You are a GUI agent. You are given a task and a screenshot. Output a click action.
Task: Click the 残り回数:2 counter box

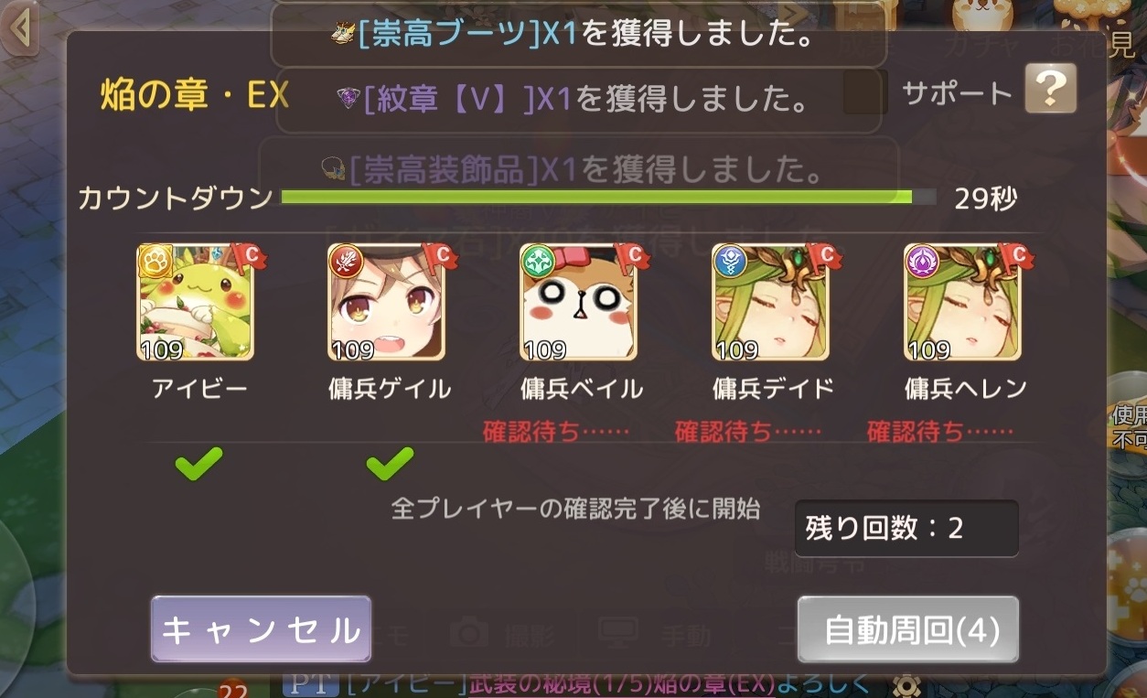coord(906,529)
